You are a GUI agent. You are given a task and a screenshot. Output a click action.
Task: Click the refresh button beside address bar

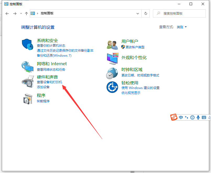pos(146,13)
